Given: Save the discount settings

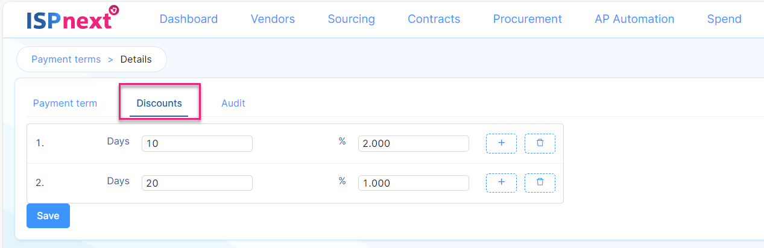Looking at the screenshot, I should coord(48,215).
